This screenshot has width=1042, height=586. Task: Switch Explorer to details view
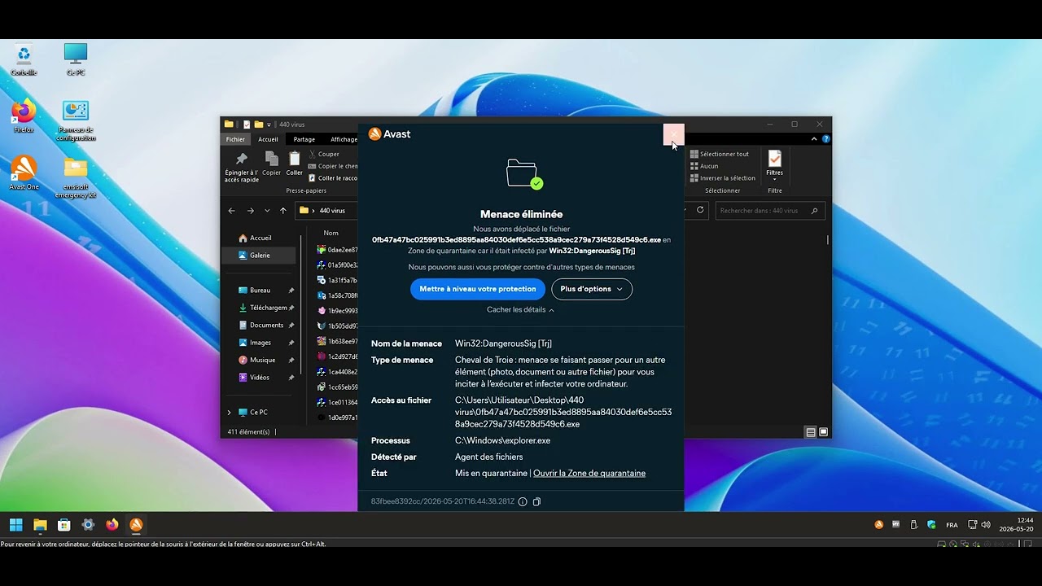[811, 432]
